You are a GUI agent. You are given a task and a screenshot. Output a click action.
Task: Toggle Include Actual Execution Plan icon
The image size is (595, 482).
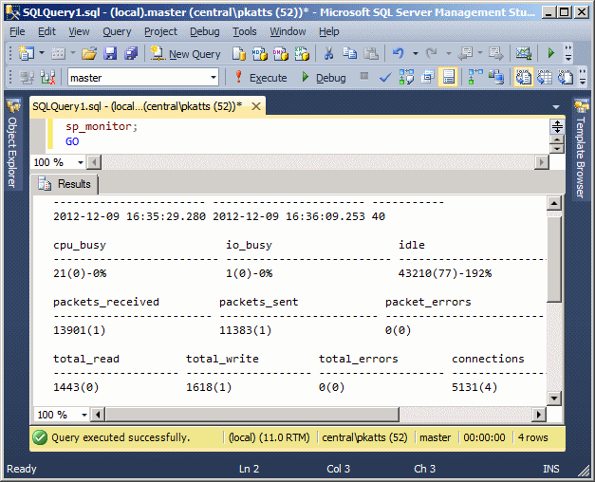[x=475, y=78]
